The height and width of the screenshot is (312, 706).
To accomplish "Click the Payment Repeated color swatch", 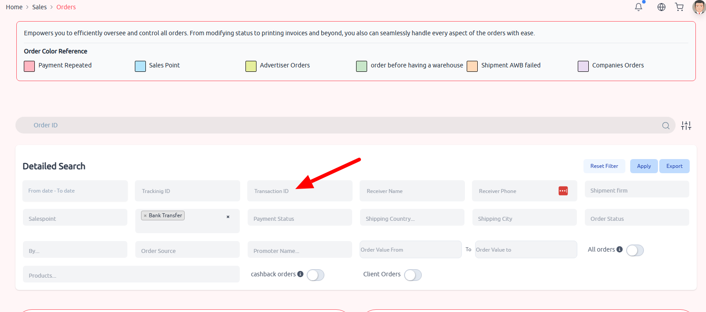I will (29, 66).
